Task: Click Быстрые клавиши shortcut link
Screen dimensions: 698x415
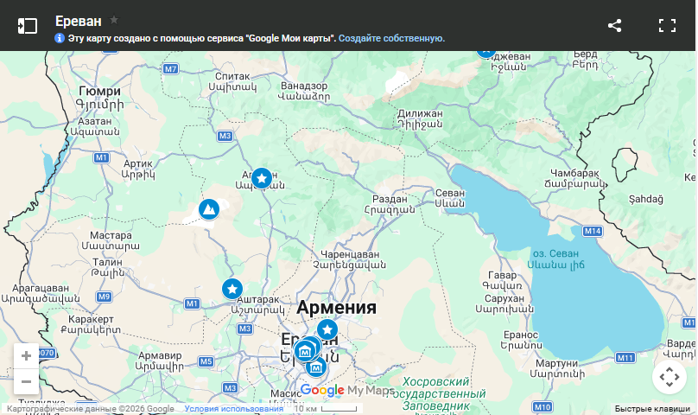Action: pyautogui.click(x=652, y=409)
